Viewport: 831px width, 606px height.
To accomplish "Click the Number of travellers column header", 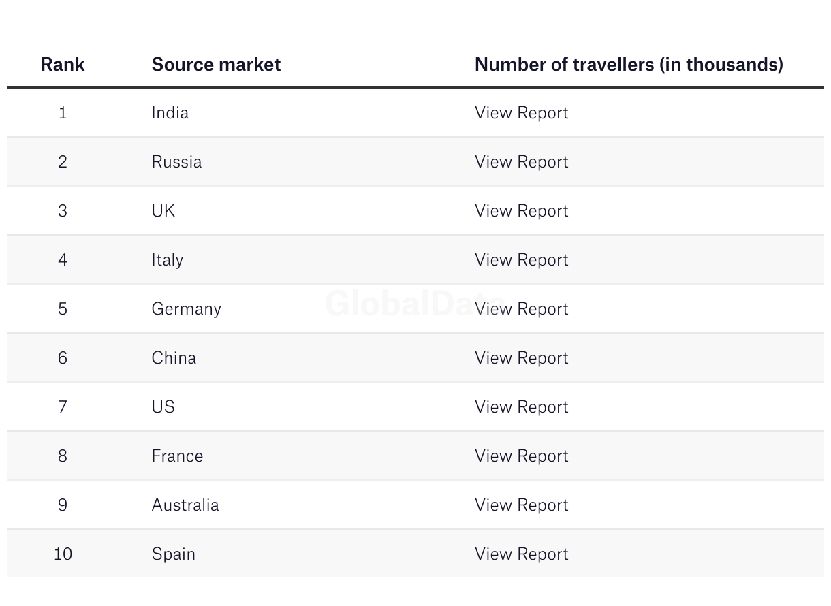I will pyautogui.click(x=629, y=64).
